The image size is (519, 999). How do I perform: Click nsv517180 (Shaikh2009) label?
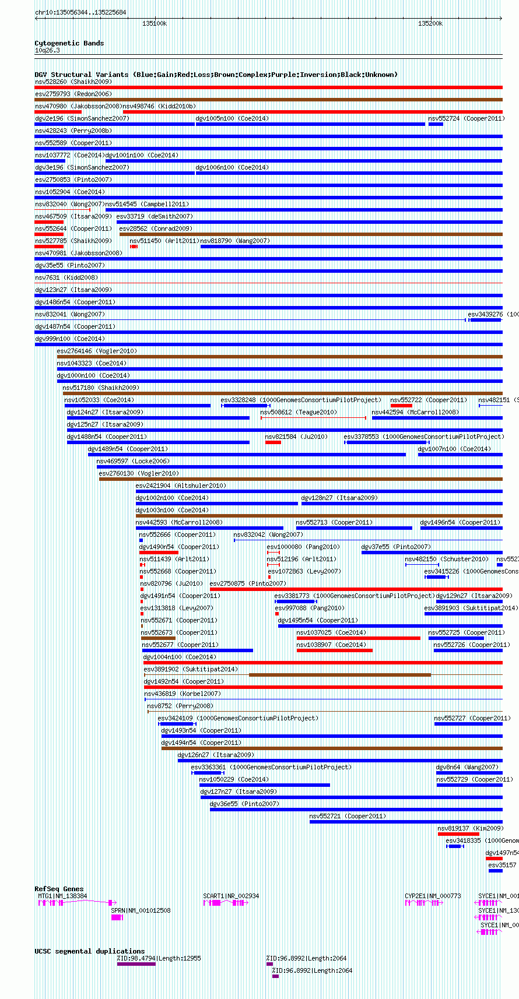(101, 388)
